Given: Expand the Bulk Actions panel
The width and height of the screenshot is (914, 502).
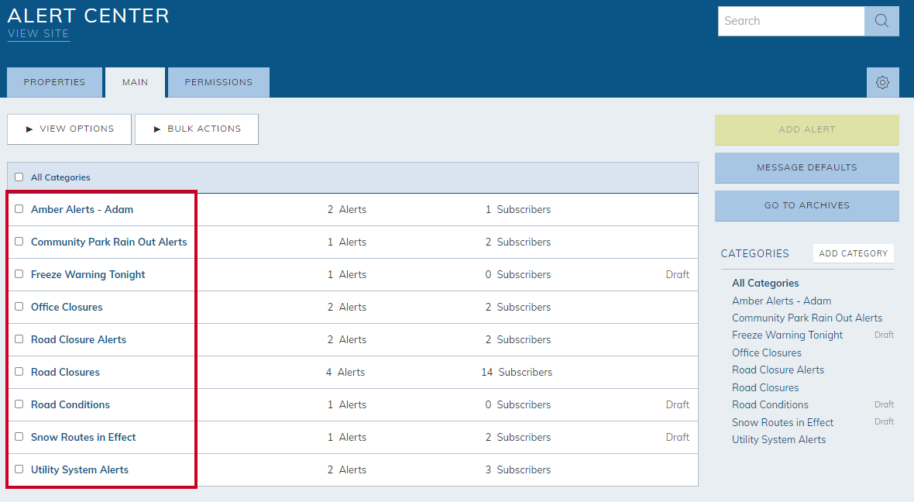Looking at the screenshot, I should pyautogui.click(x=197, y=129).
